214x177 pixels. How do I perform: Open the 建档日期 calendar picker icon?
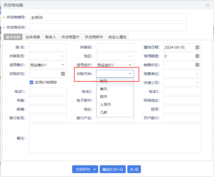click(197, 47)
